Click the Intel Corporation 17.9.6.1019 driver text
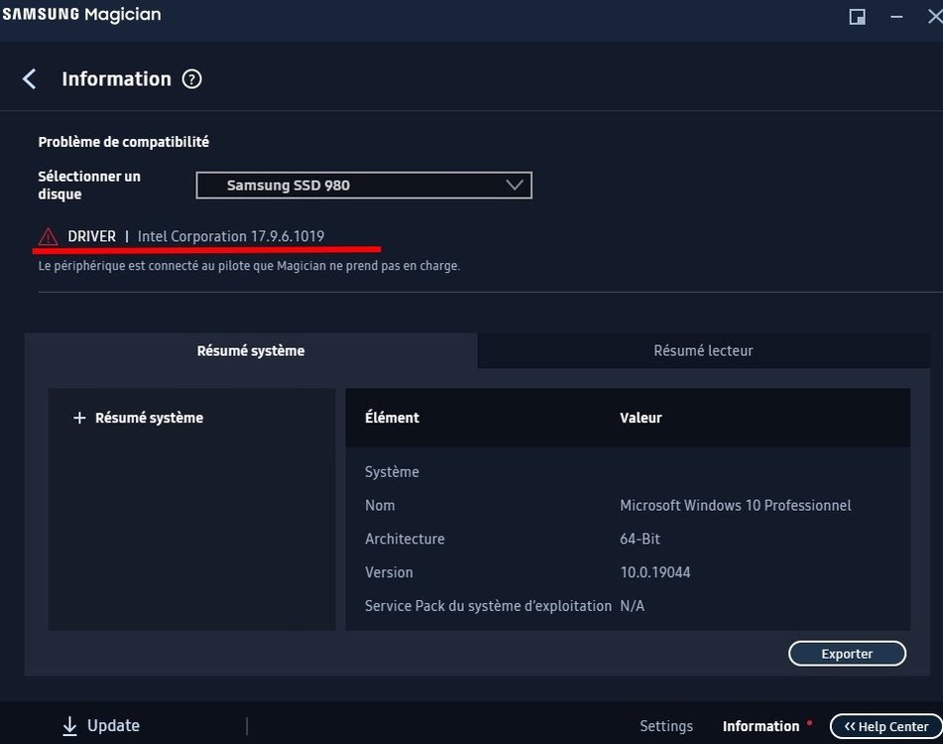943x744 pixels. click(231, 236)
